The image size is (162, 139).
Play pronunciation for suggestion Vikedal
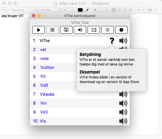(x=123, y=94)
